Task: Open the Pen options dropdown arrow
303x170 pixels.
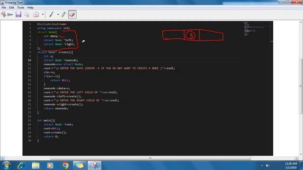Action: [x=58, y=15]
